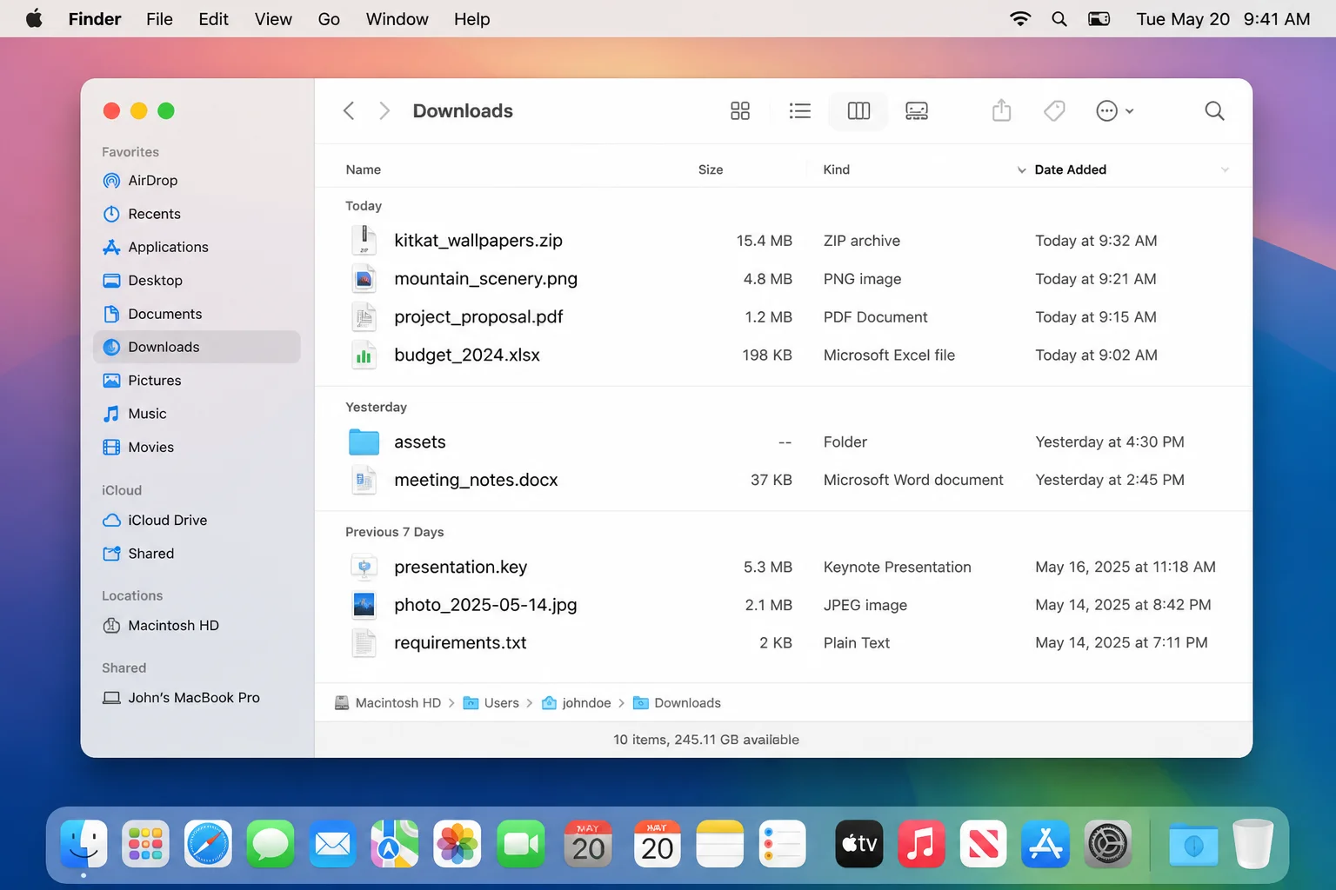Select the budget_2024.xlsx icon
Image resolution: width=1336 pixels, height=890 pixels.
point(364,355)
